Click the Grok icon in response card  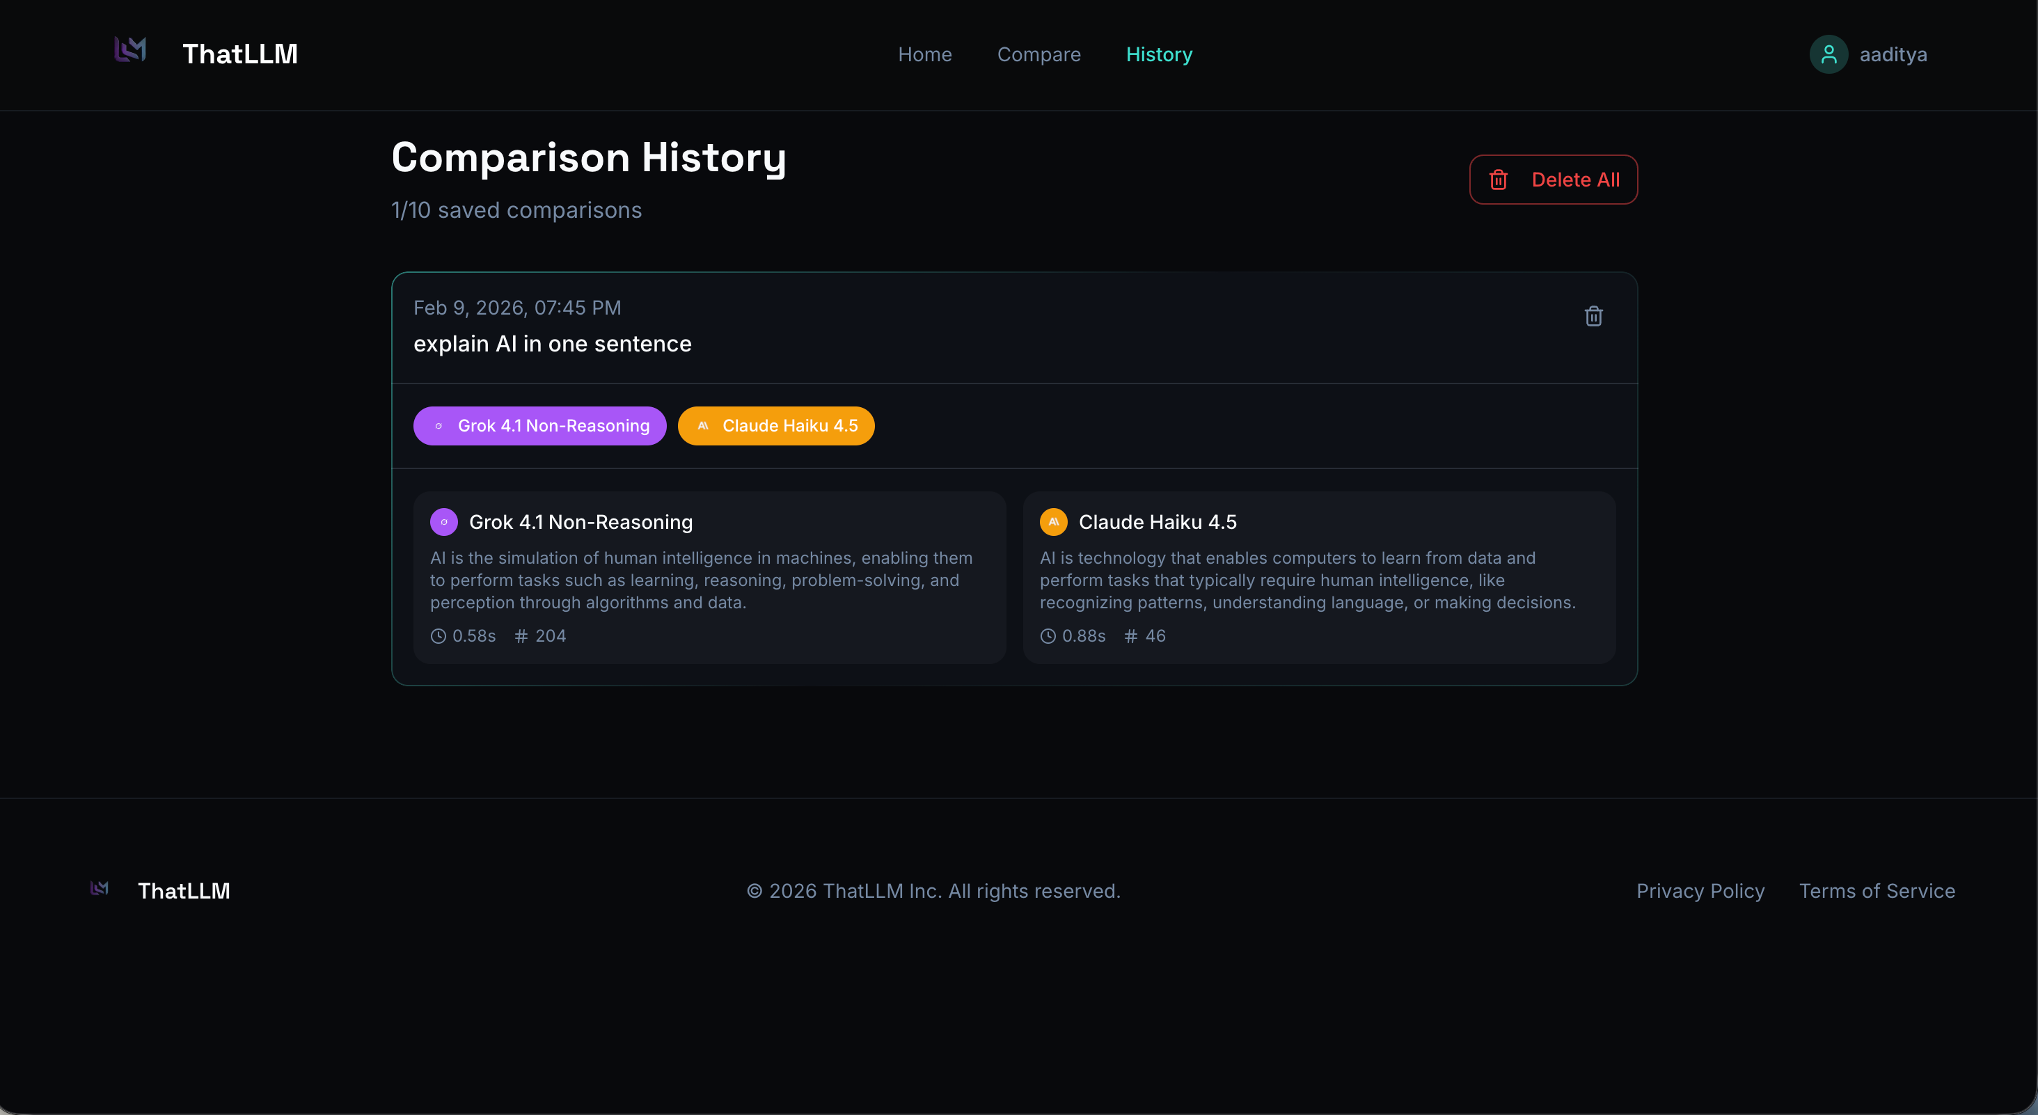[x=444, y=522]
